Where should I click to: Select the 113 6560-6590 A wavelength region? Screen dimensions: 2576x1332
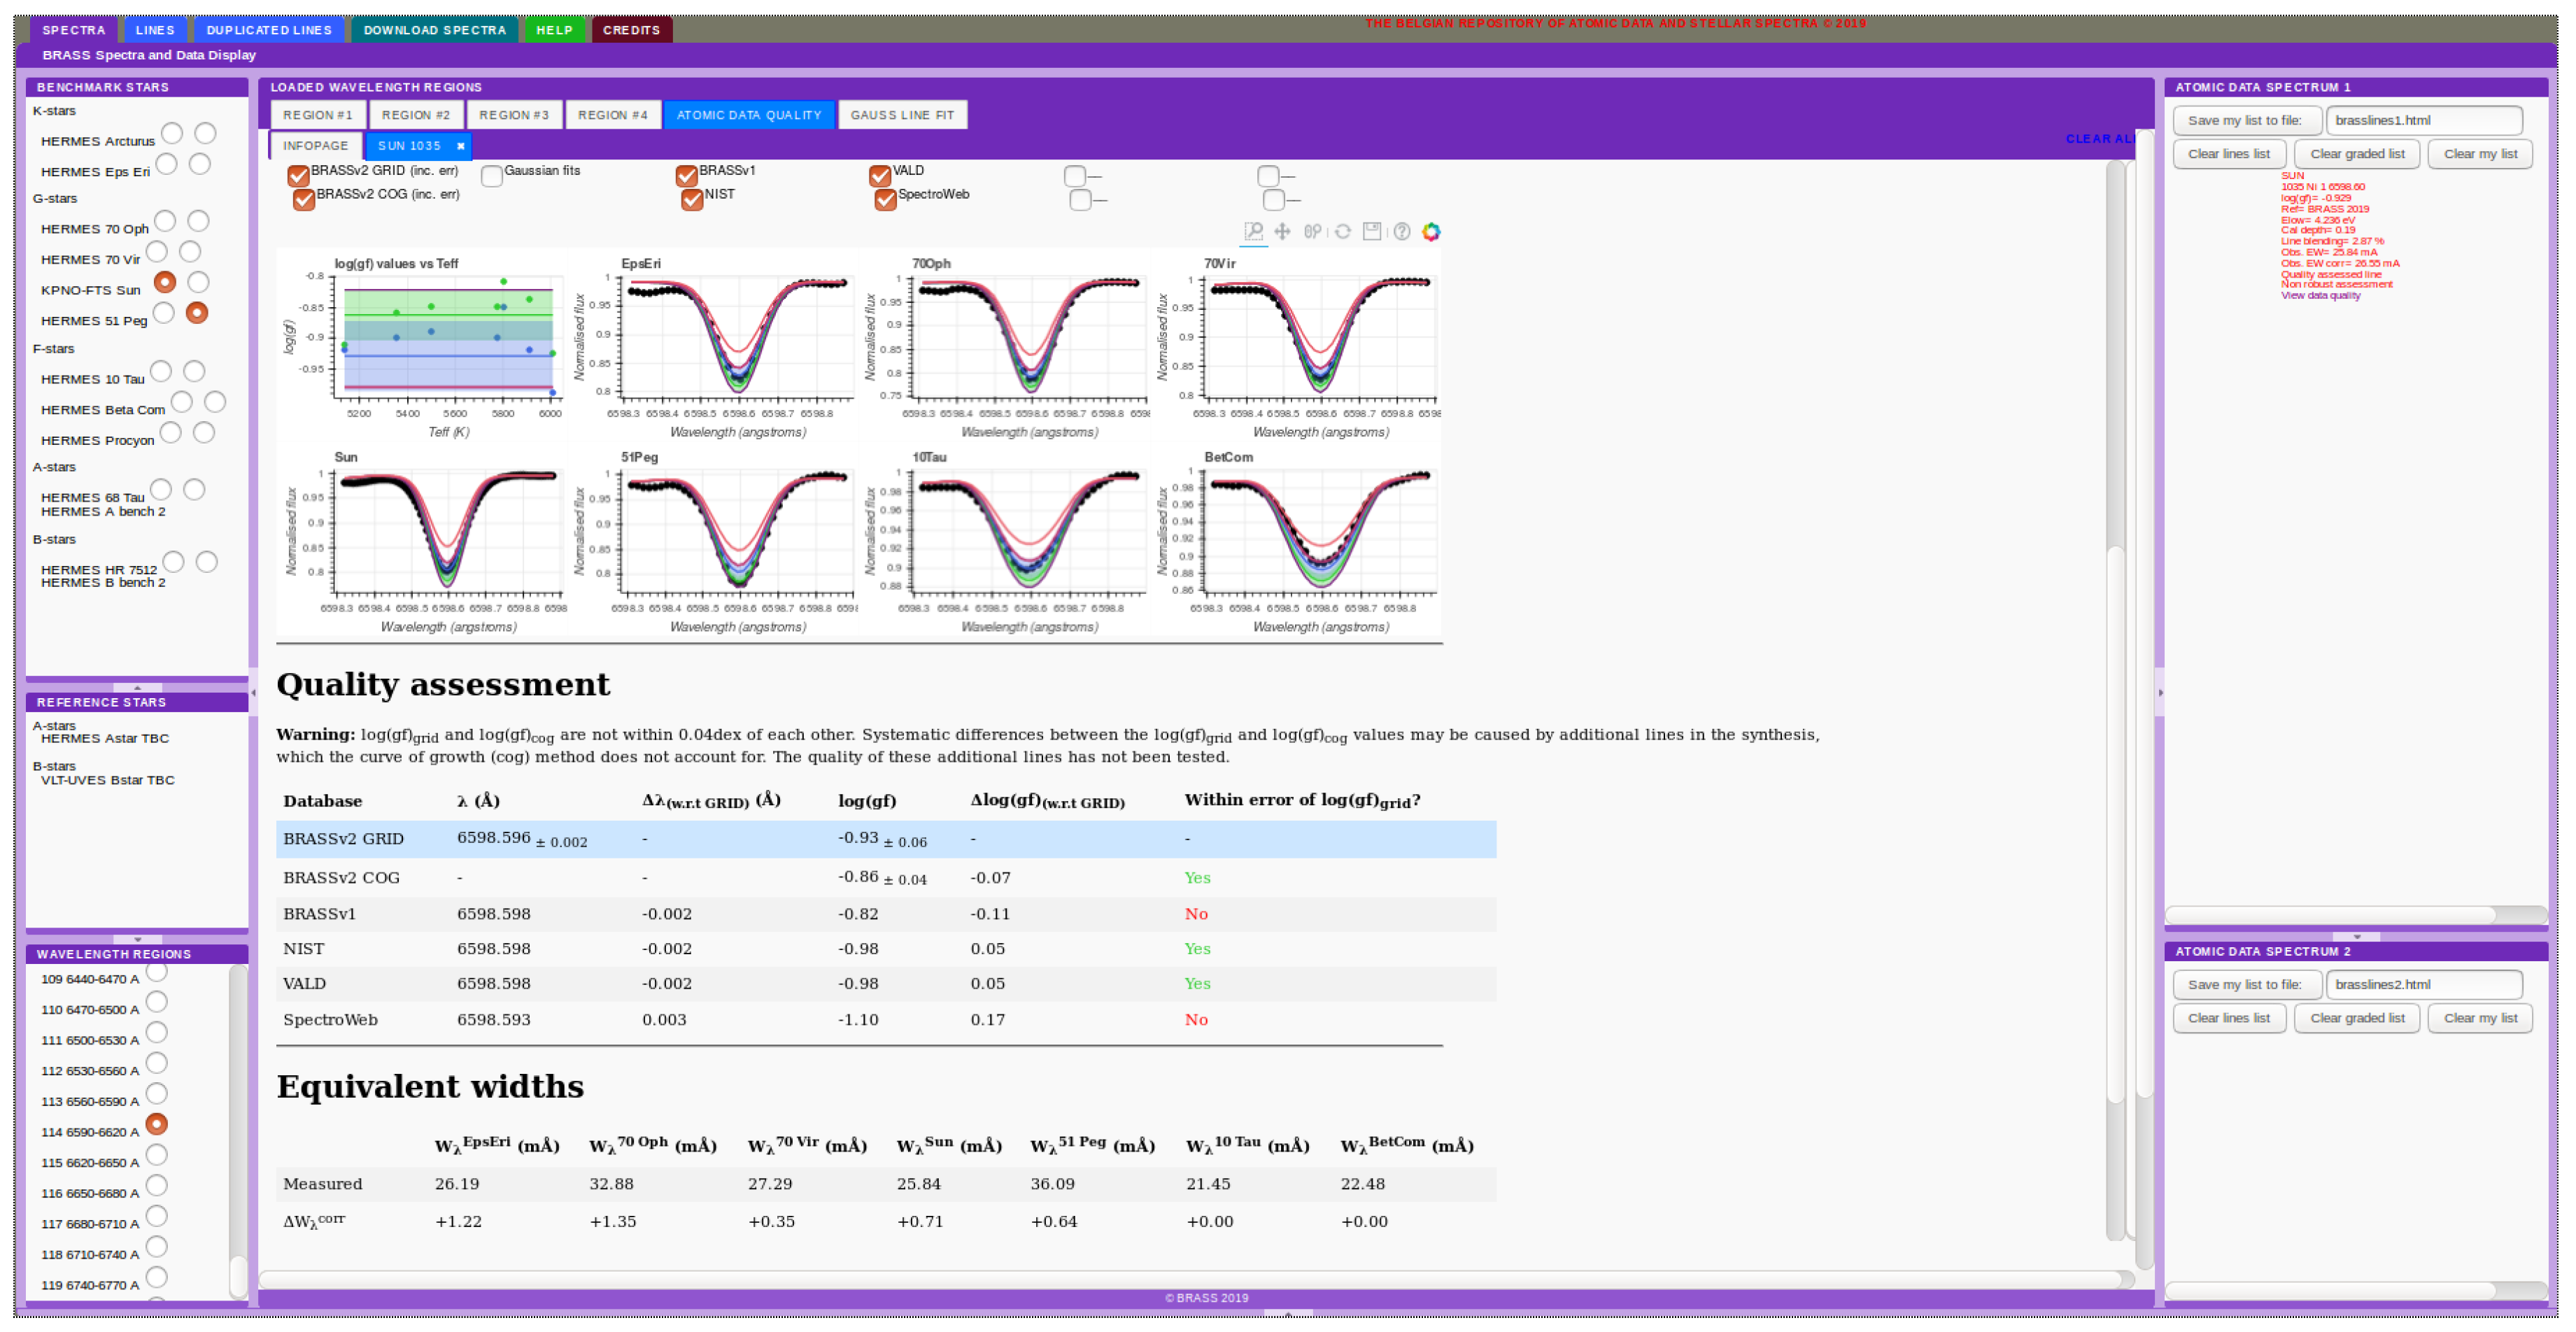(157, 1093)
